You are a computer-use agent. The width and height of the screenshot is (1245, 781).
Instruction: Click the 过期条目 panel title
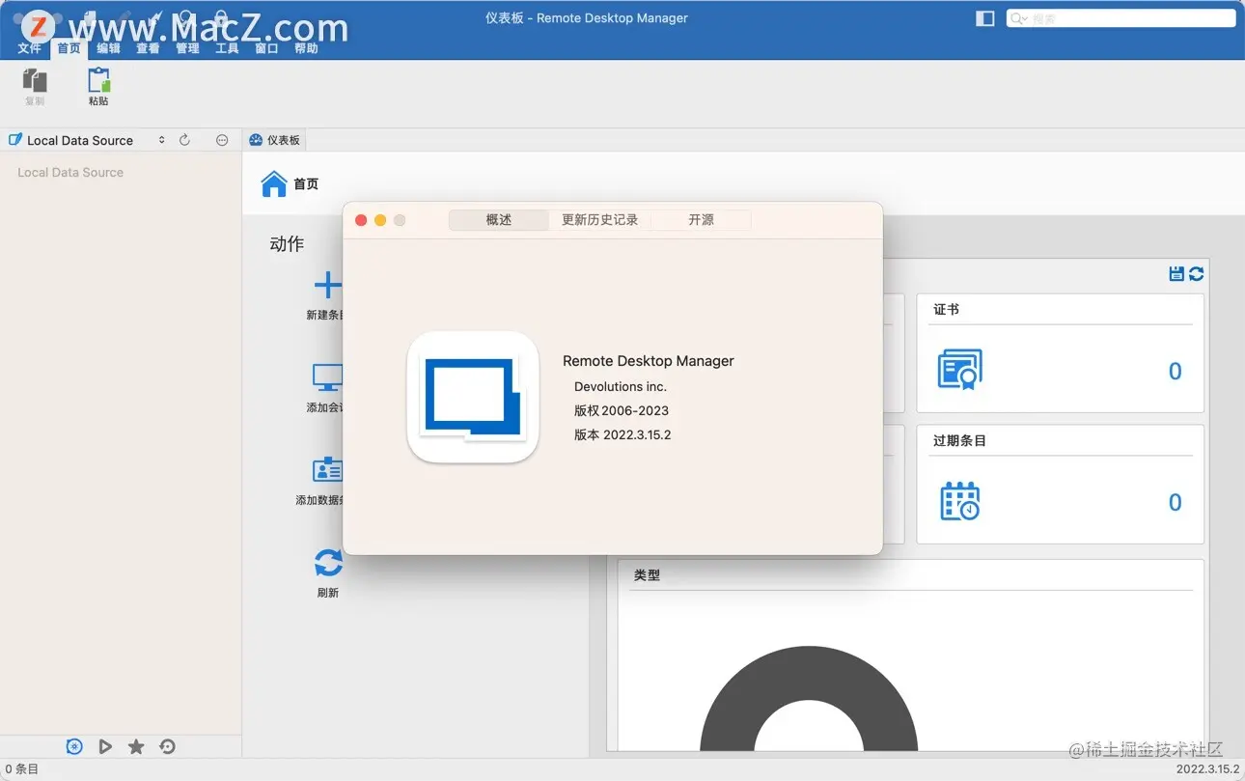959,441
